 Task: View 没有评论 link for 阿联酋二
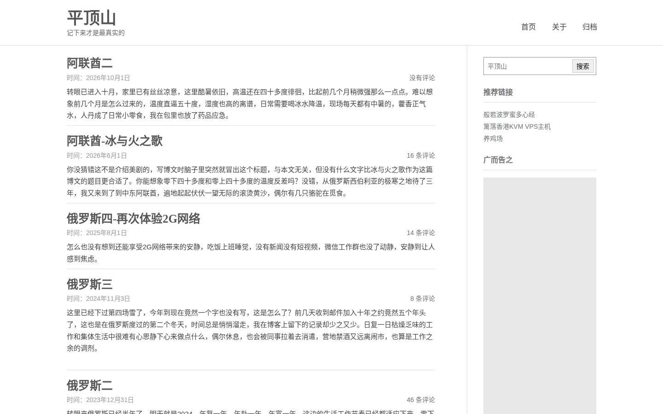pos(422,78)
